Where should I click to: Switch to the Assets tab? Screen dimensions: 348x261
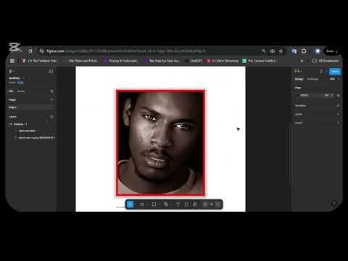point(21,91)
